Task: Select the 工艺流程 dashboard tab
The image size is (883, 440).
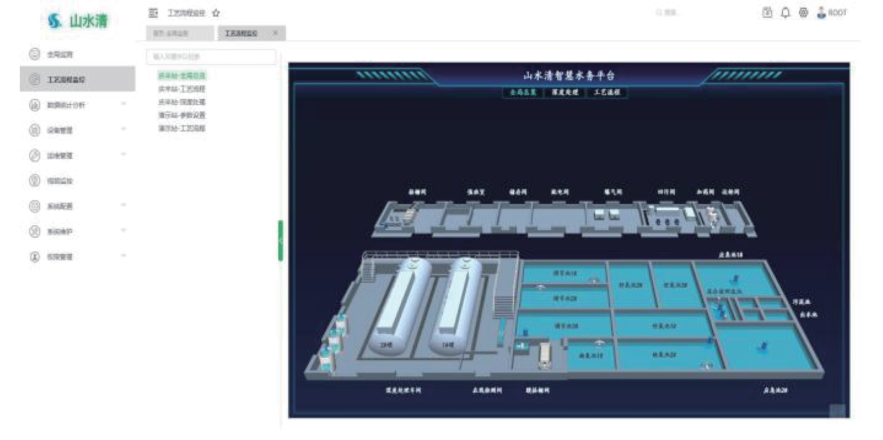Action: [608, 92]
